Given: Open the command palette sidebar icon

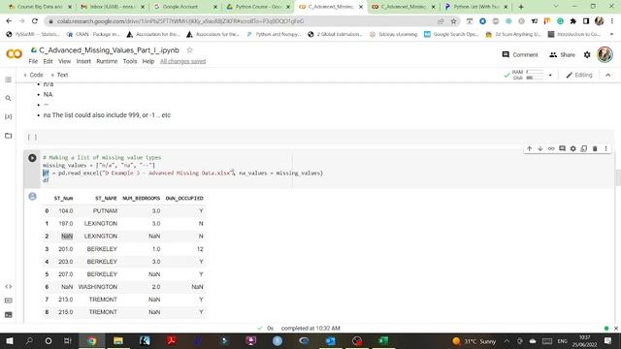Looking at the screenshot, I should [x=9, y=301].
